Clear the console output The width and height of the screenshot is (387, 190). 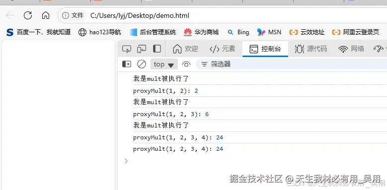click(142, 64)
